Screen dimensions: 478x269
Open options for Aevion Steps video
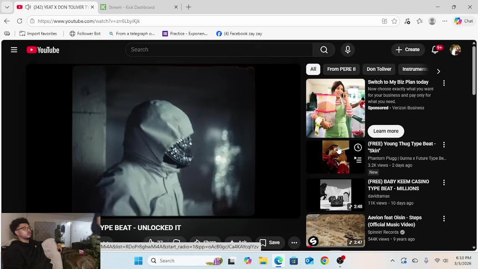(444, 219)
